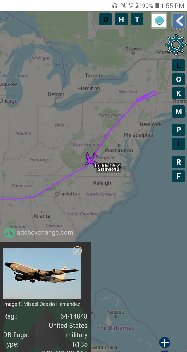This screenshot has width=187, height=352.
Task: Open the map layers selector icon
Action: pos(159,20)
